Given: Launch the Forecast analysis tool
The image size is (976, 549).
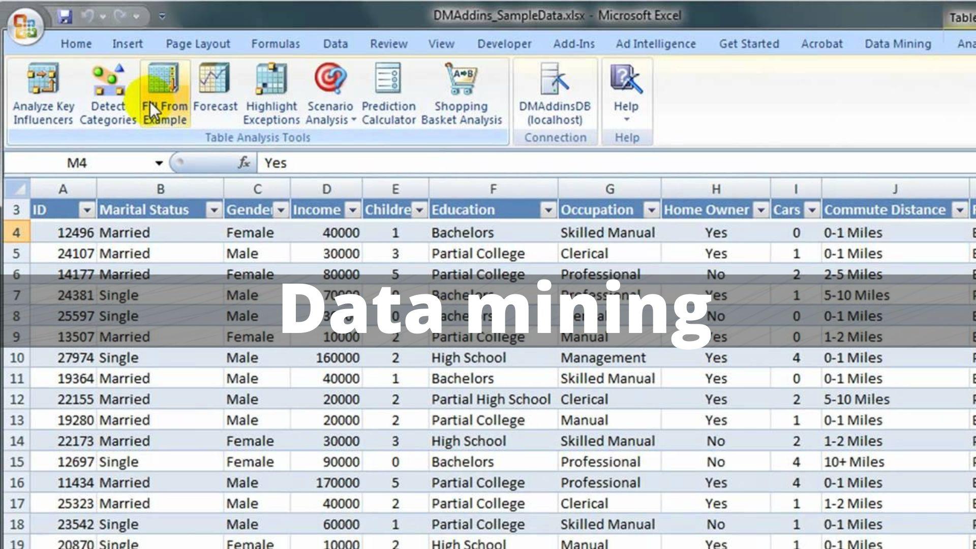Looking at the screenshot, I should (x=215, y=91).
